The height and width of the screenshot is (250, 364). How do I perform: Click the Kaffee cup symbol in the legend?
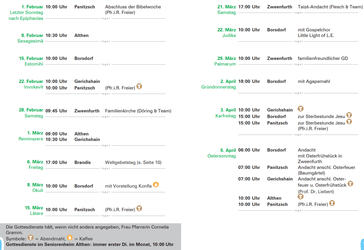pyautogui.click(x=70, y=238)
